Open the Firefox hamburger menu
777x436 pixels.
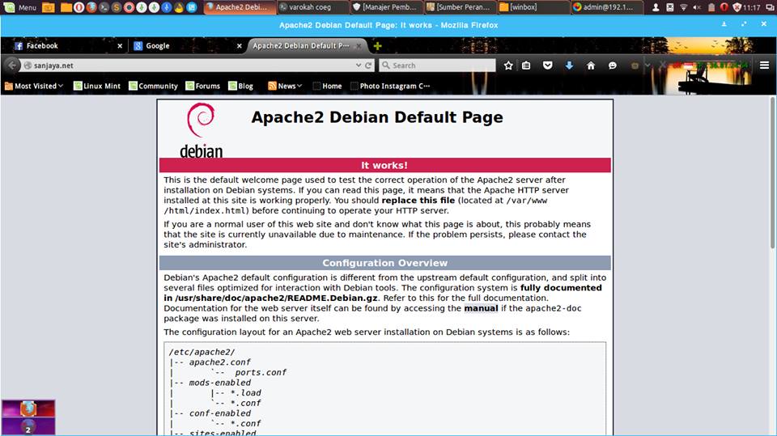pyautogui.click(x=765, y=66)
